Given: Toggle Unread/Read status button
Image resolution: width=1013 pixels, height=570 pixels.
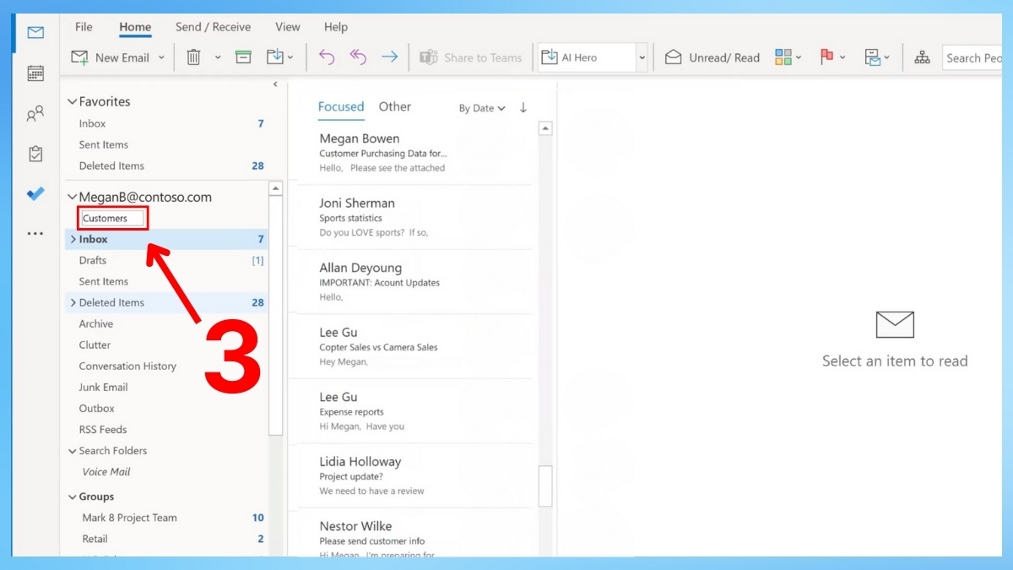Looking at the screenshot, I should [x=713, y=57].
